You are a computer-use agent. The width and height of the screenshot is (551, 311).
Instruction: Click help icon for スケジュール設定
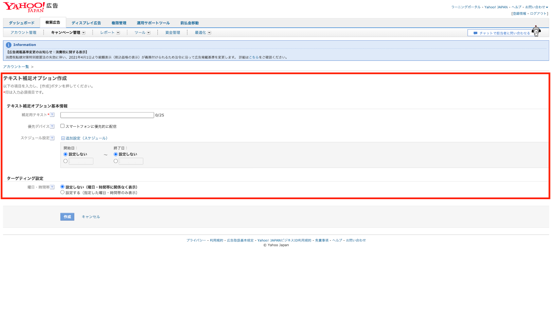(52, 138)
